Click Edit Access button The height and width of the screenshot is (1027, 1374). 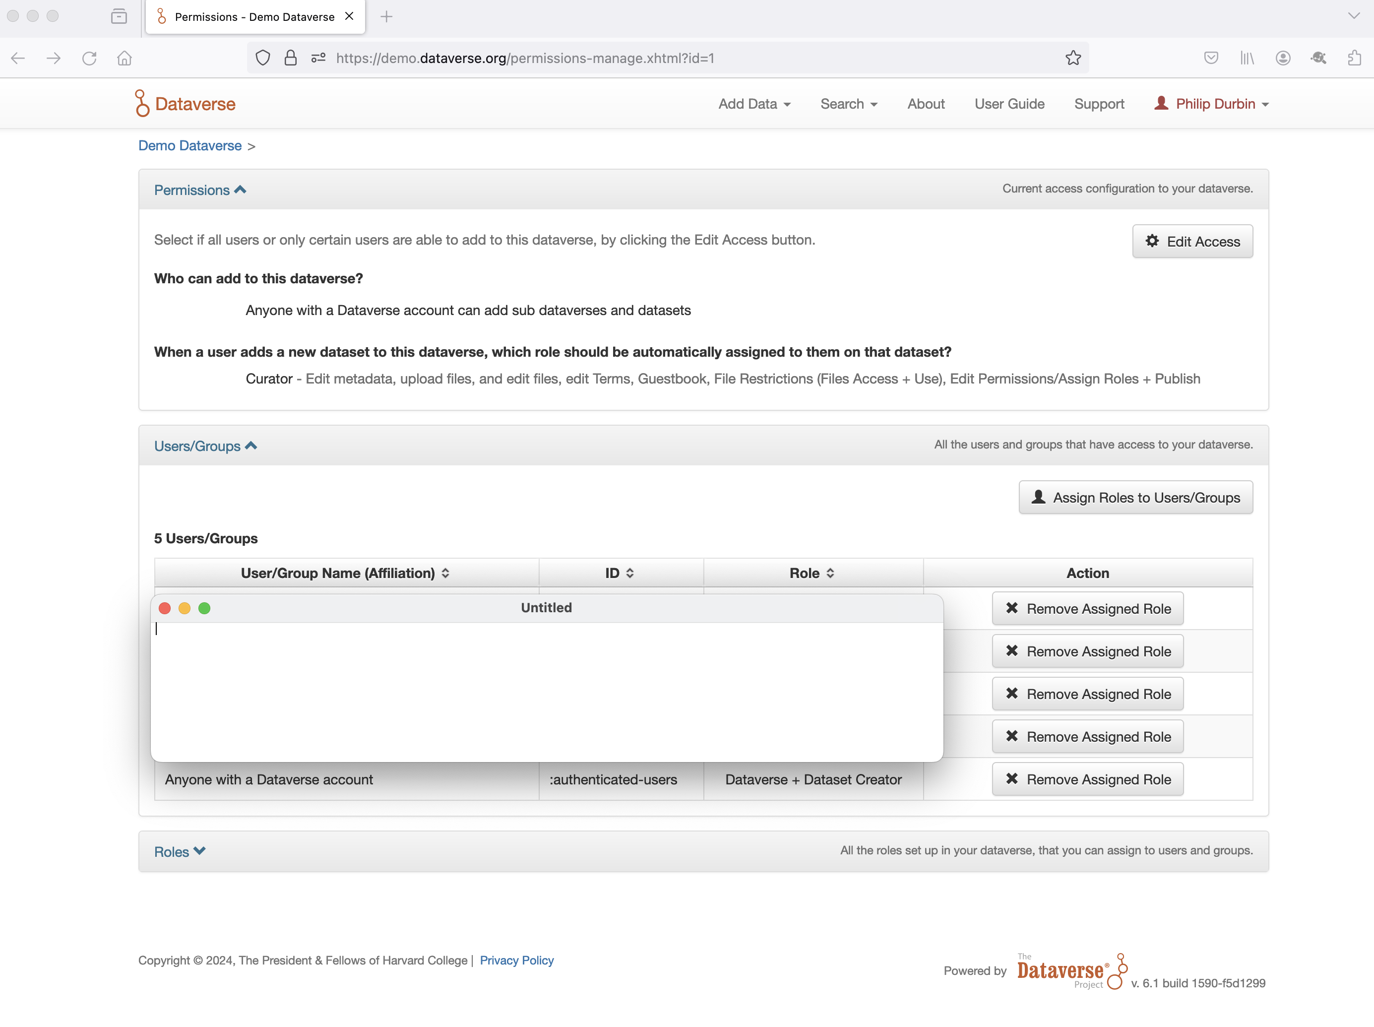pos(1192,241)
